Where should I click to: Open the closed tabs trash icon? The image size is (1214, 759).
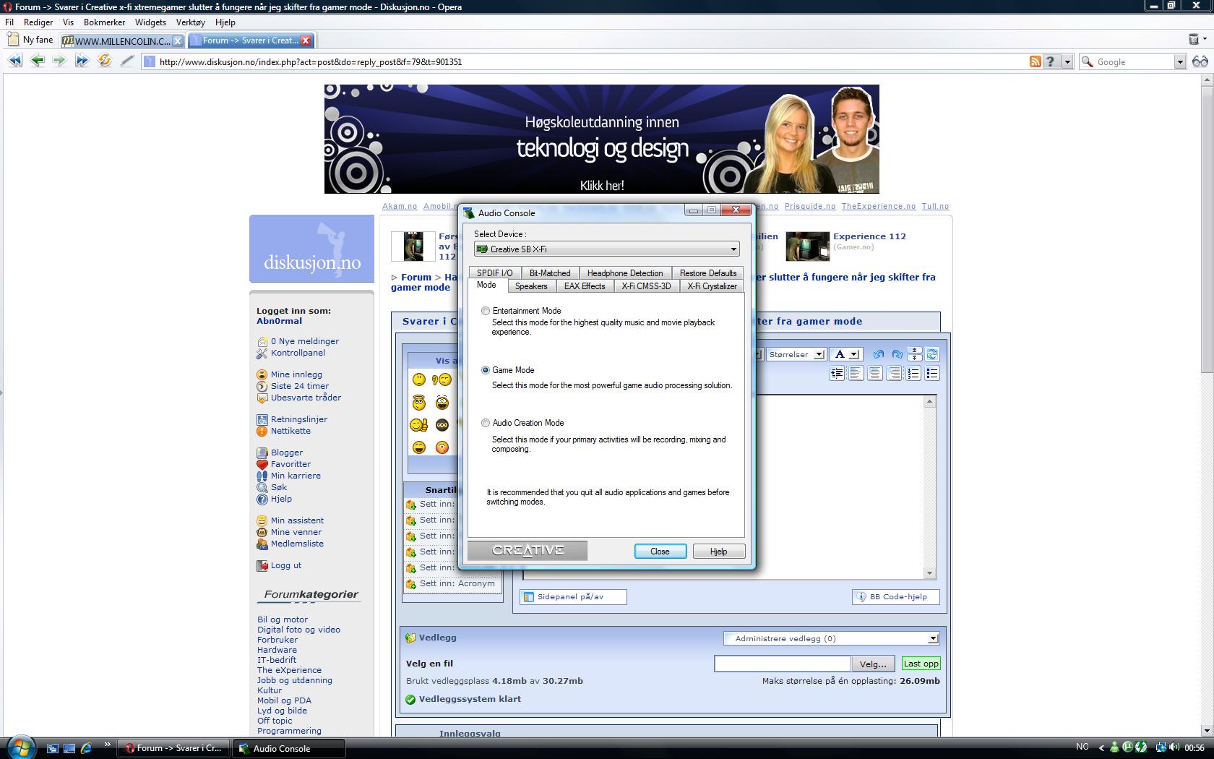(x=1194, y=39)
